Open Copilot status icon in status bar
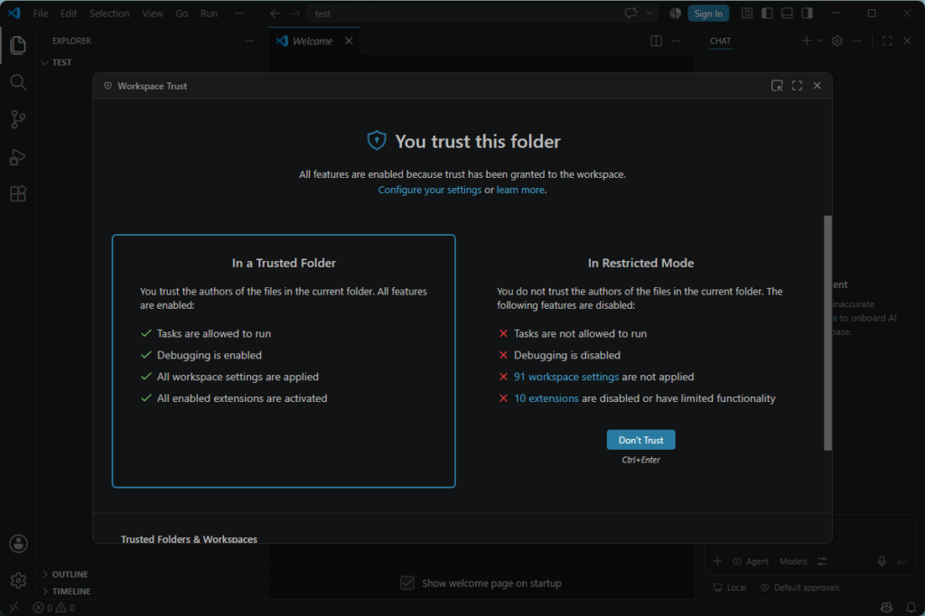Image resolution: width=925 pixels, height=616 pixels. point(887,607)
